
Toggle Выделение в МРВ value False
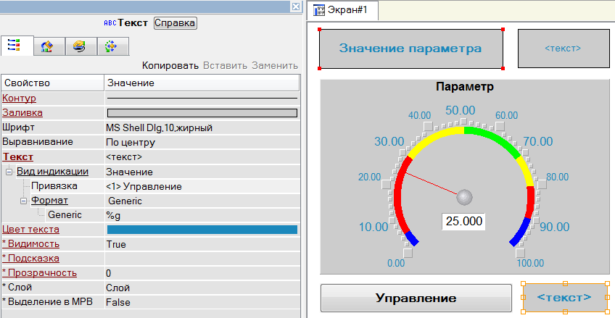pos(118,302)
